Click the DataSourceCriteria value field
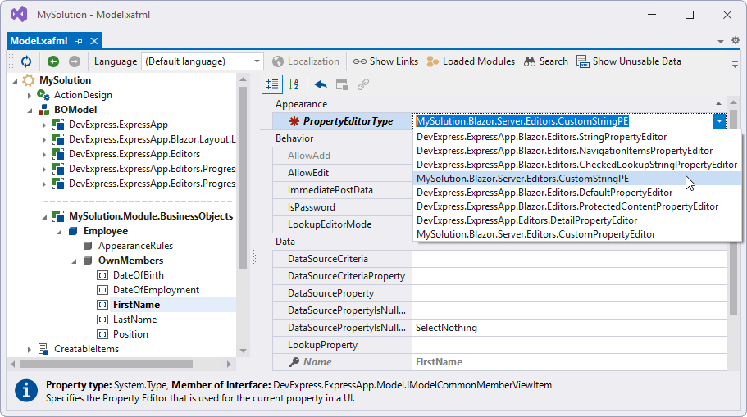 pos(569,259)
